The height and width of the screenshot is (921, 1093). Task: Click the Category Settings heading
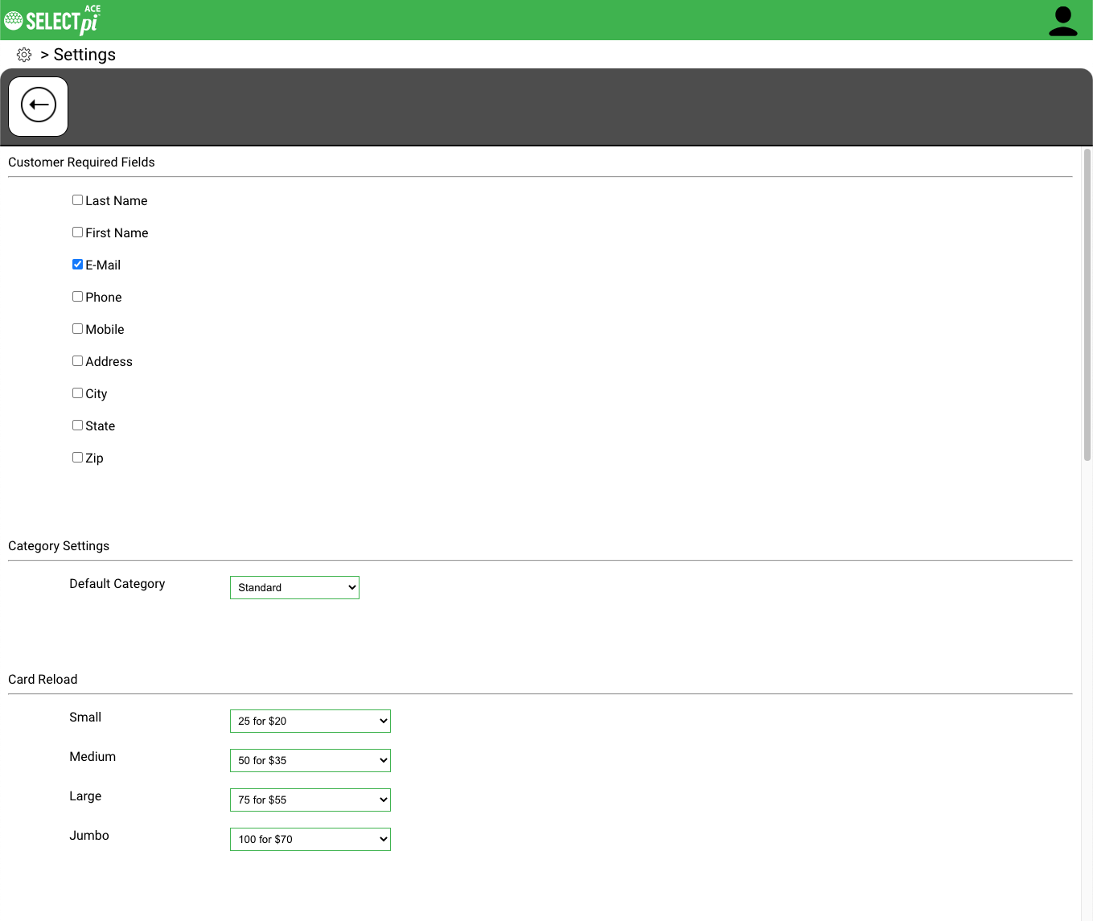click(x=59, y=546)
